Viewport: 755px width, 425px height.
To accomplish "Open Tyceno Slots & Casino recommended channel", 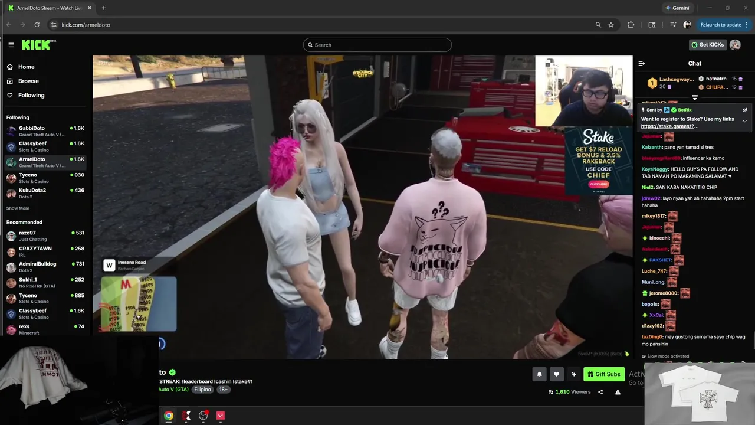I will 45,298.
